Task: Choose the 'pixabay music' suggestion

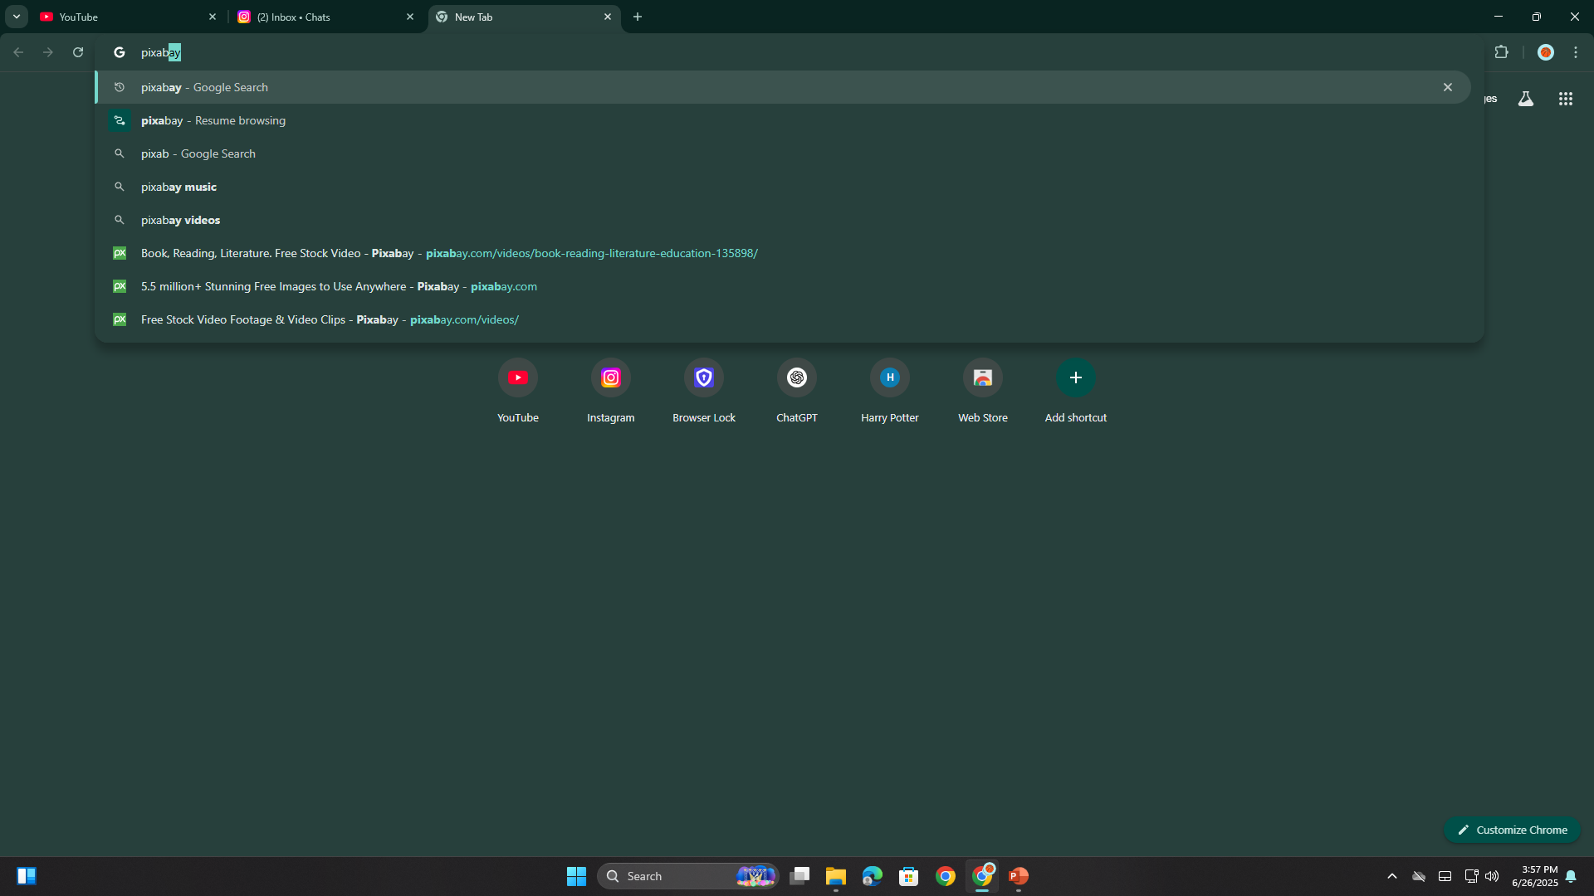Action: tap(782, 187)
